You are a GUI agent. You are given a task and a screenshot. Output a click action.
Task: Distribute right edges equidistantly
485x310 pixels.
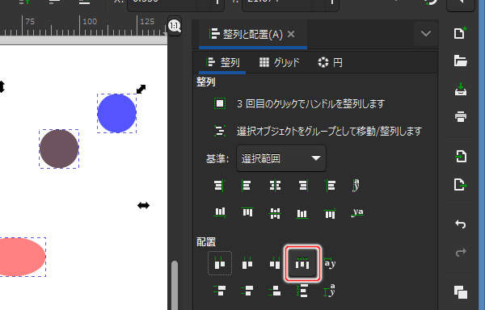275,263
